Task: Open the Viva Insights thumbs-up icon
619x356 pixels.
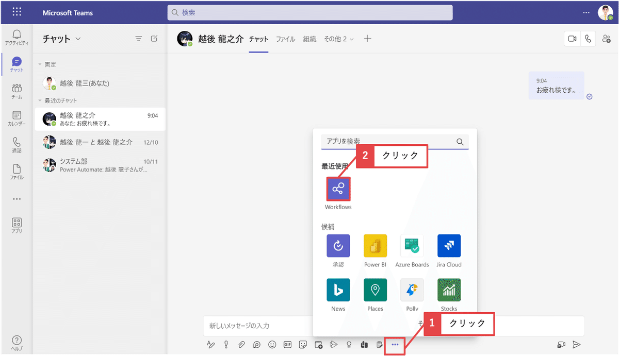Action: coord(364,345)
